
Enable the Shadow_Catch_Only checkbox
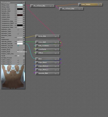(x=18, y=54)
